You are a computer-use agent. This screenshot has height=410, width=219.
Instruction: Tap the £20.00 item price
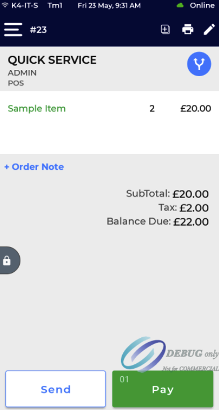[x=196, y=108]
